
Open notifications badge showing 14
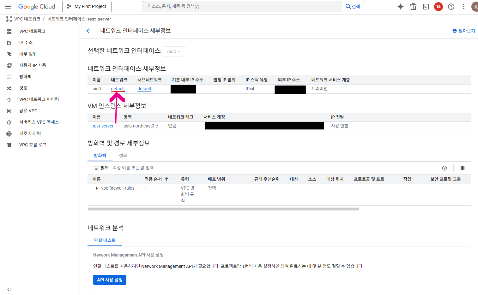439,7
